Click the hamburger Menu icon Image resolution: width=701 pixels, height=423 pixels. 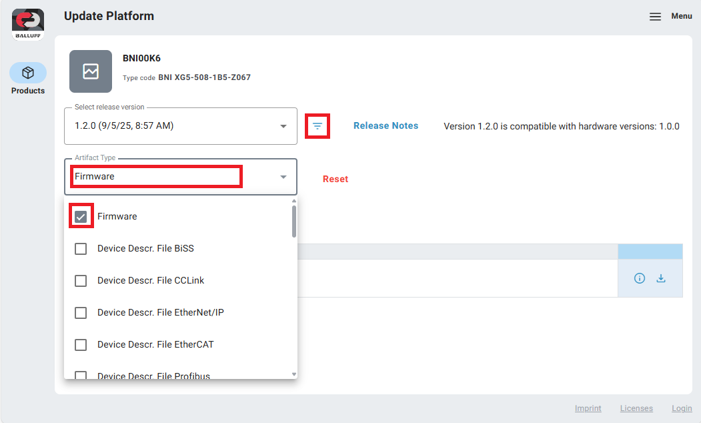(x=655, y=17)
